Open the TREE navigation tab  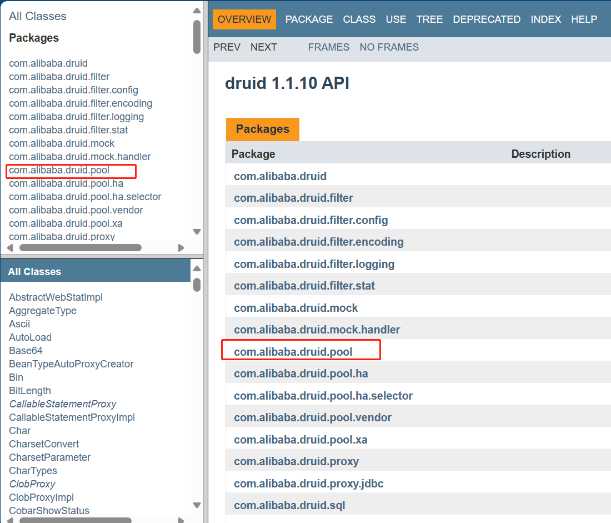coord(429,19)
